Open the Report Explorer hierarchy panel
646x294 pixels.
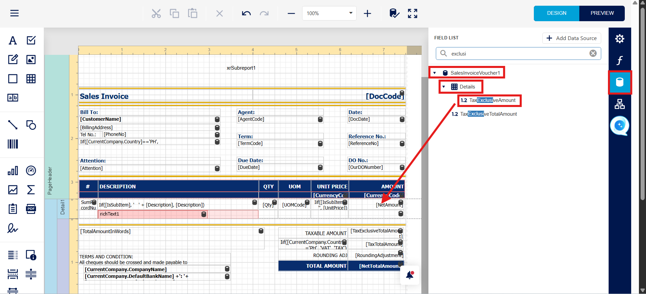tap(619, 104)
